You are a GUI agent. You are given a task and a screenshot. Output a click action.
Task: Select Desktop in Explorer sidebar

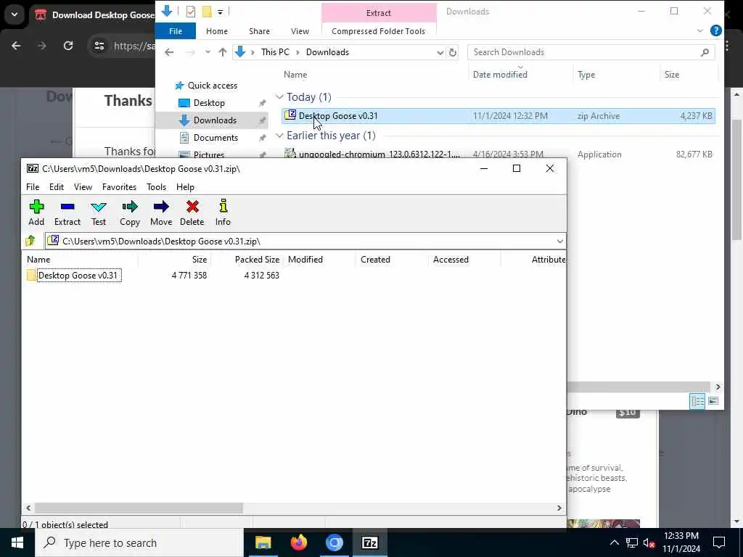point(209,103)
